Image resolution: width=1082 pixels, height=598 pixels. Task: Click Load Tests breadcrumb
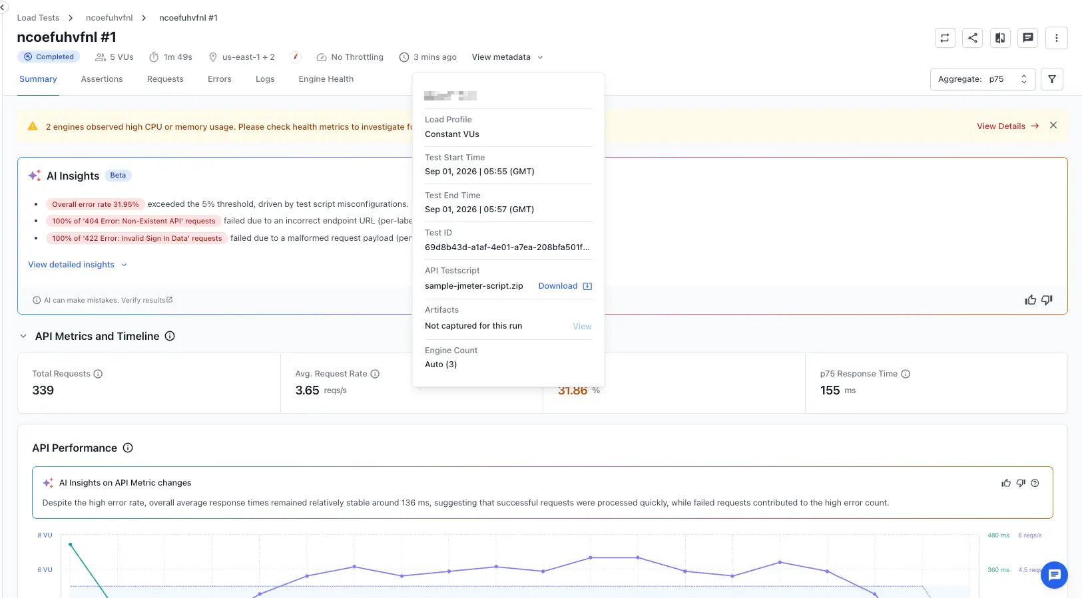point(38,18)
